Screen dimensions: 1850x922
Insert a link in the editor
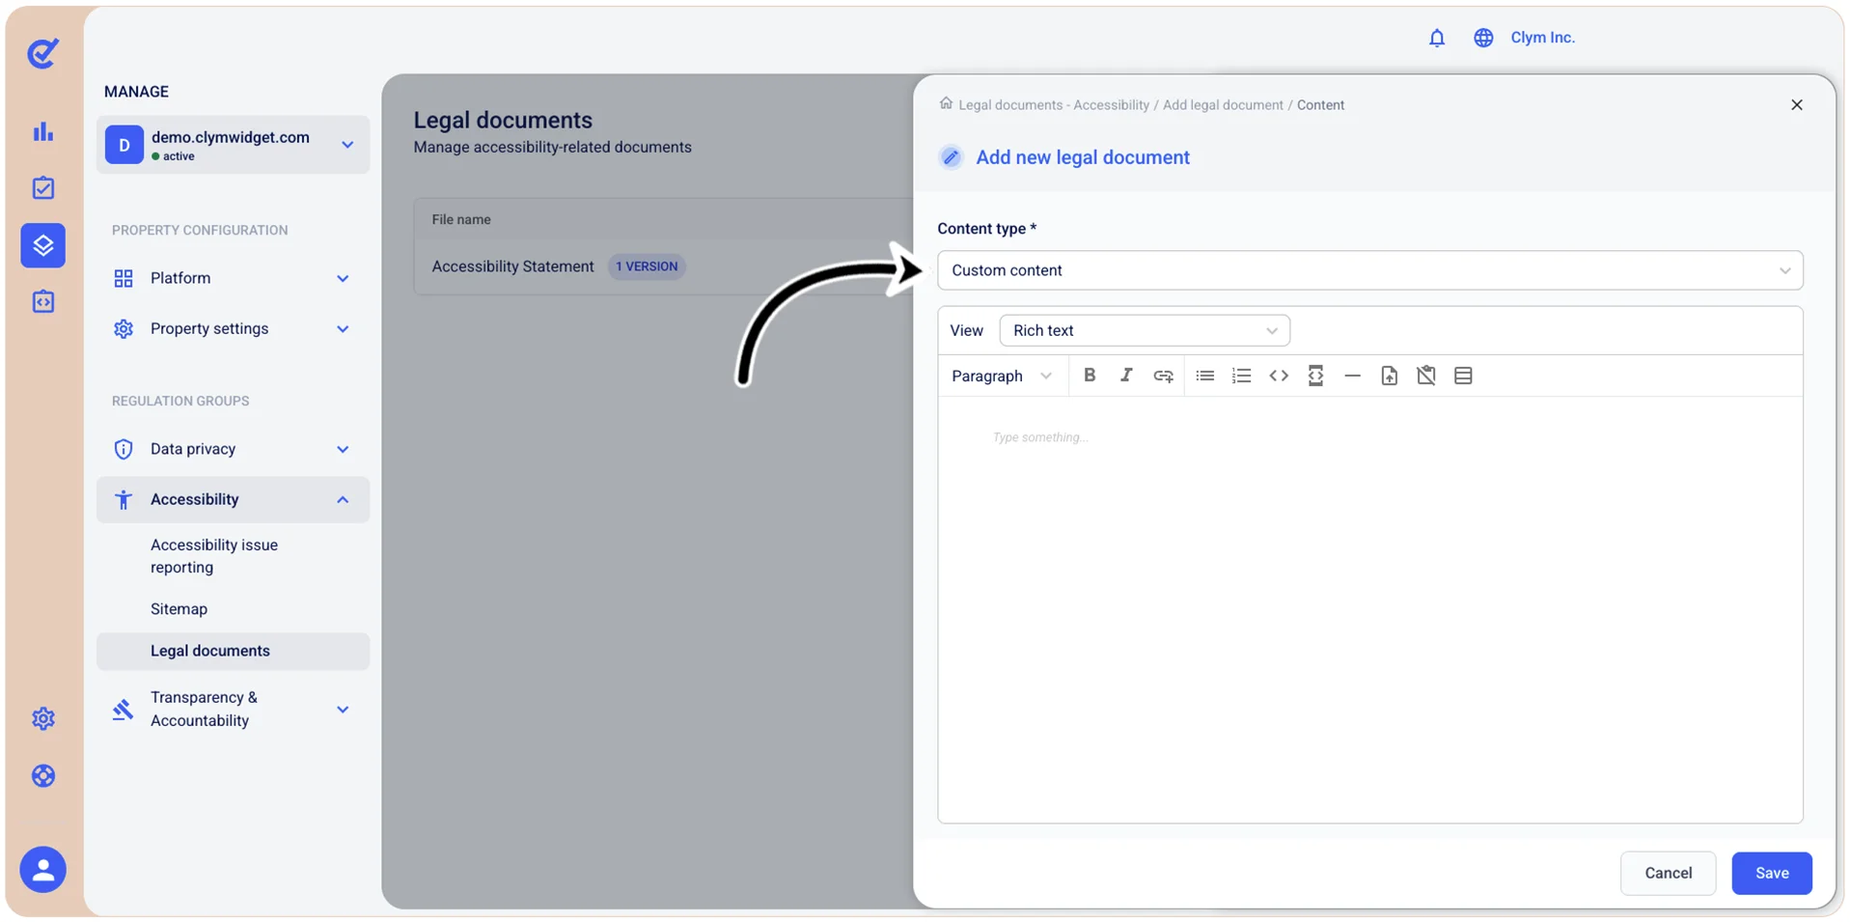[1164, 376]
